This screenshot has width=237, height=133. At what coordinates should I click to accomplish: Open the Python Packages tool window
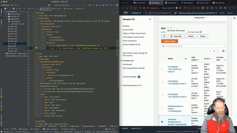point(50,129)
